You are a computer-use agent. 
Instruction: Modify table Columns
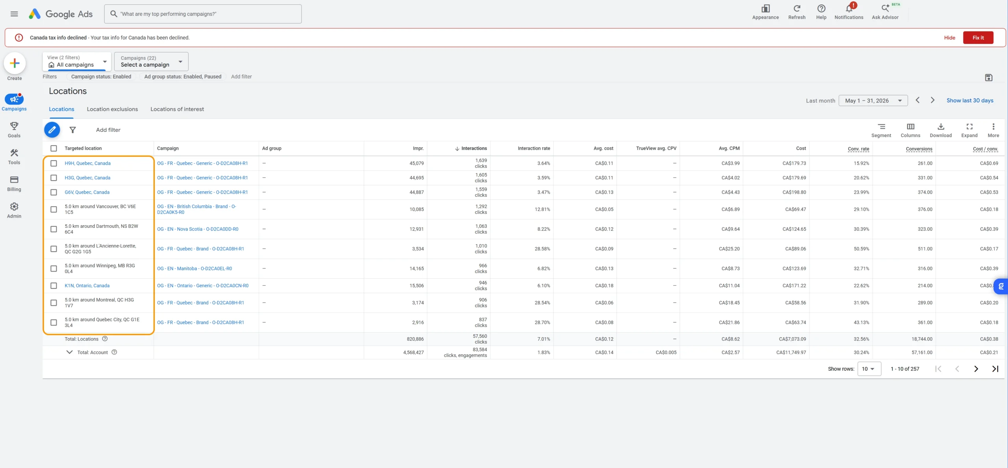tap(910, 130)
